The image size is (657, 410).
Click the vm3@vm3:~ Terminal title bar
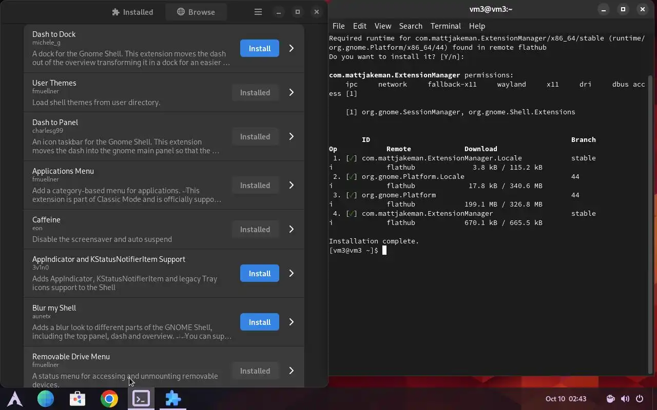[x=491, y=9]
